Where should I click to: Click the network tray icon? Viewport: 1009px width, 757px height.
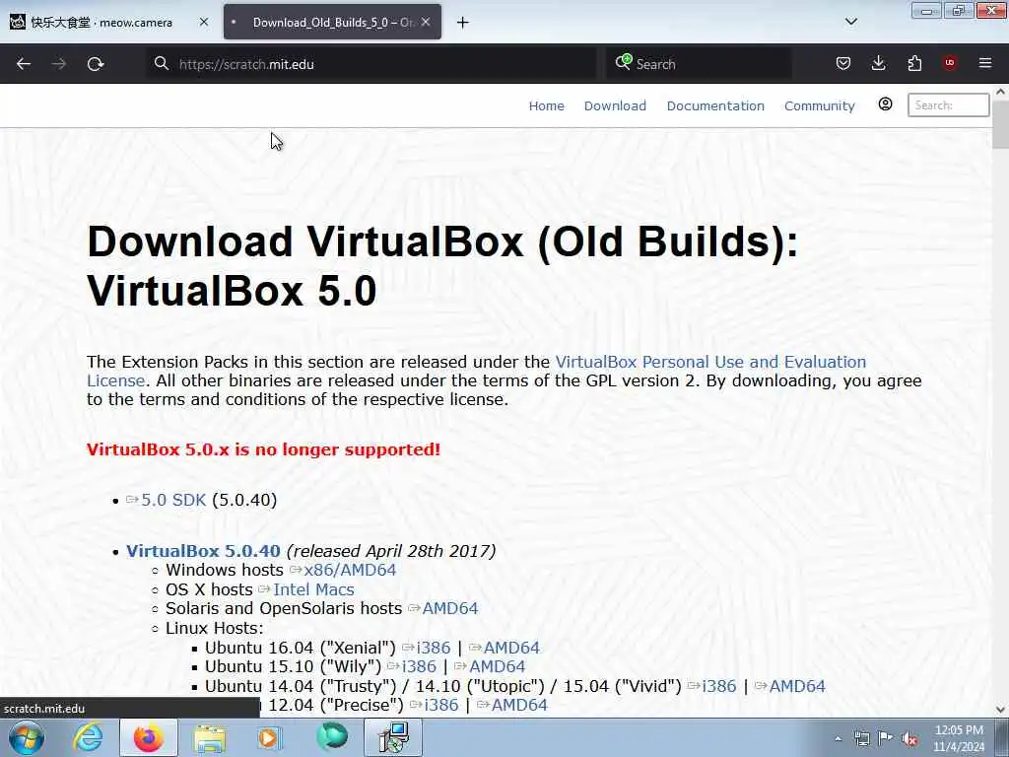tap(861, 738)
